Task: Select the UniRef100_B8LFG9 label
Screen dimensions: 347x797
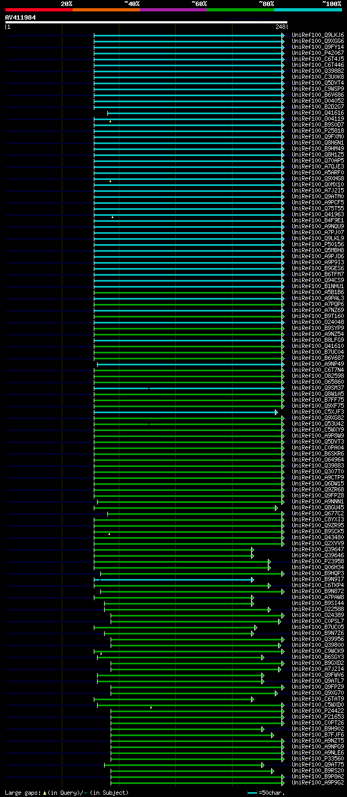Action: [318, 340]
